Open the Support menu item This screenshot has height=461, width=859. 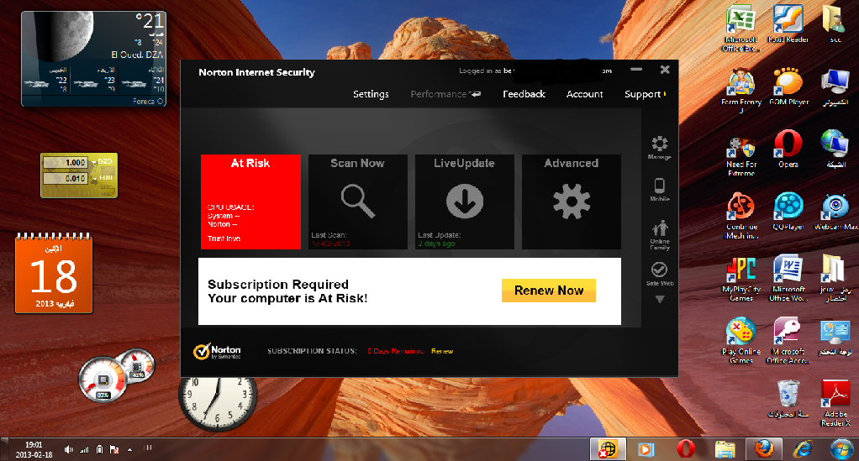(645, 94)
